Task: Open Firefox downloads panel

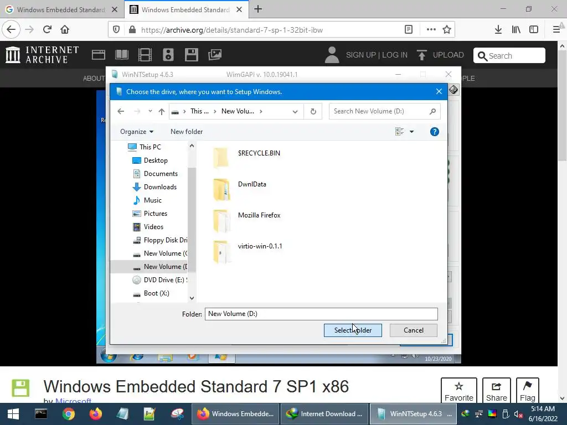Action: 498,30
